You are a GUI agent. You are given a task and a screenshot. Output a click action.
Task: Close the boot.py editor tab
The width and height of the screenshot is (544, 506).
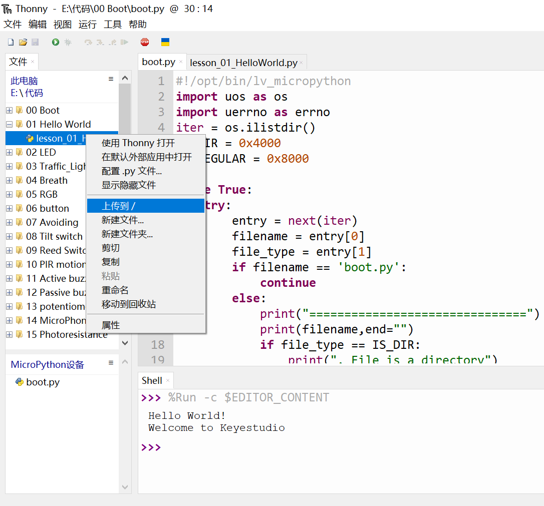click(181, 62)
